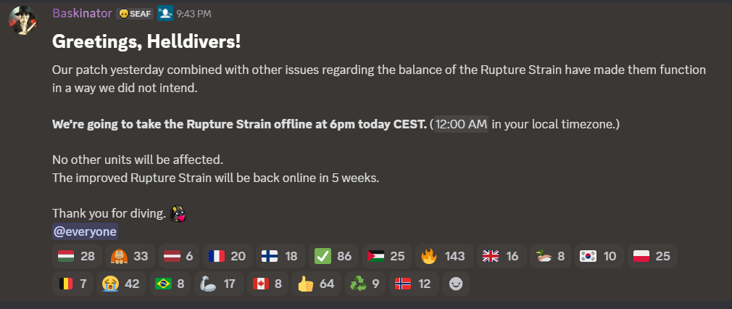Click Baskinator's profile avatar
This screenshot has height=309, width=732.
click(x=23, y=20)
